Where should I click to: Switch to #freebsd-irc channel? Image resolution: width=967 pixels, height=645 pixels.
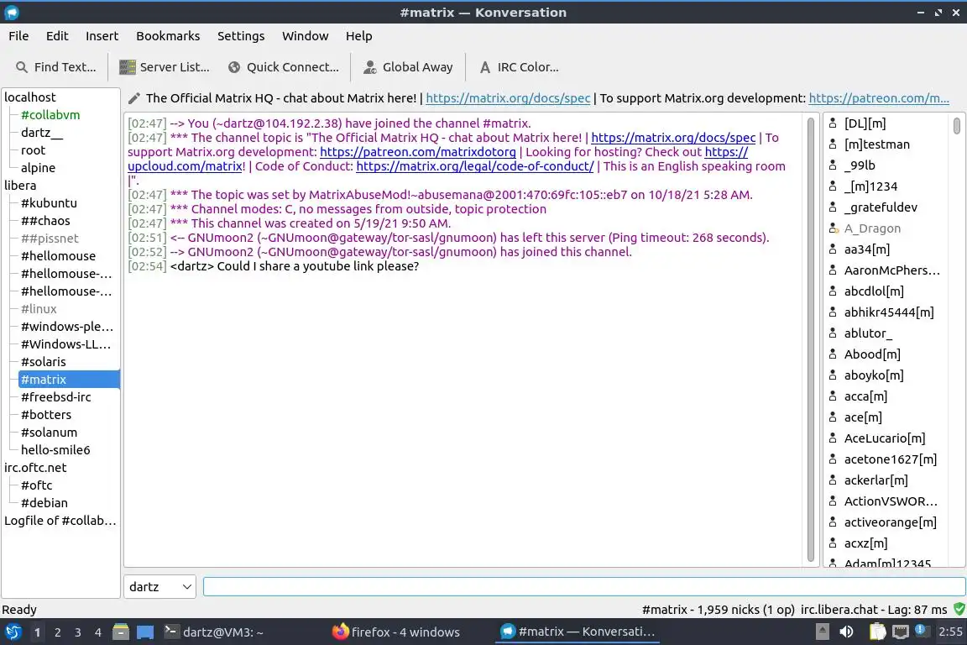tap(55, 397)
